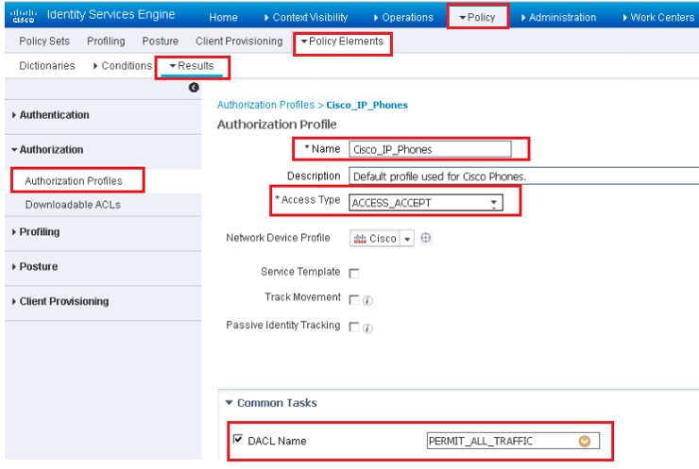Switch to Profiling top tab
This screenshot has width=699, height=469.
click(106, 41)
